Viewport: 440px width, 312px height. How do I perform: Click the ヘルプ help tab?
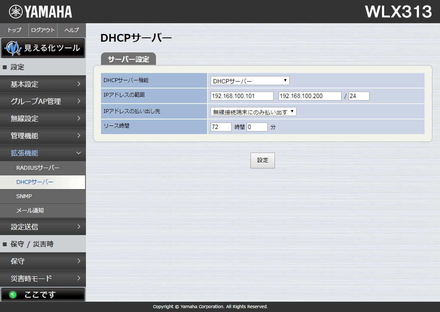[71, 30]
